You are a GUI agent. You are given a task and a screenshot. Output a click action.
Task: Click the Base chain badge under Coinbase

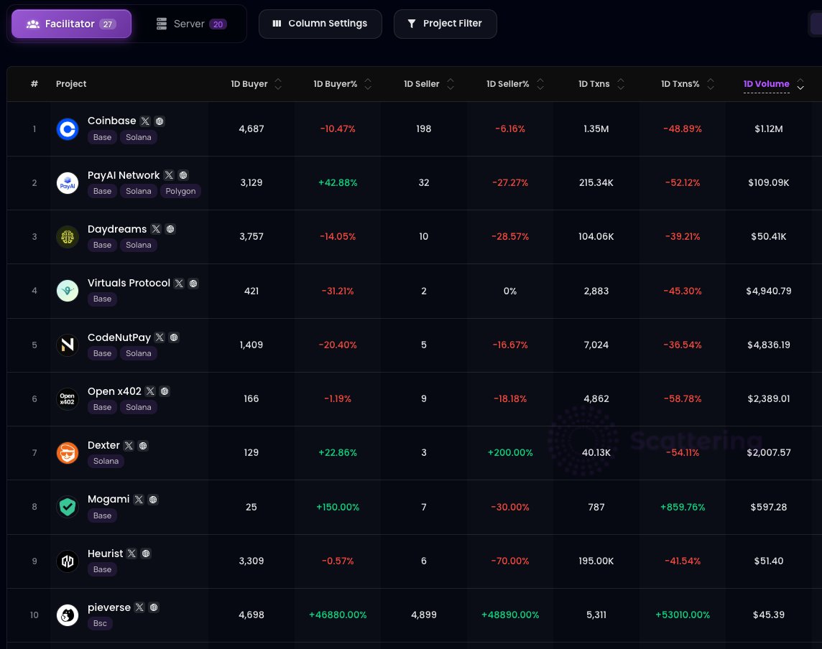(x=102, y=137)
